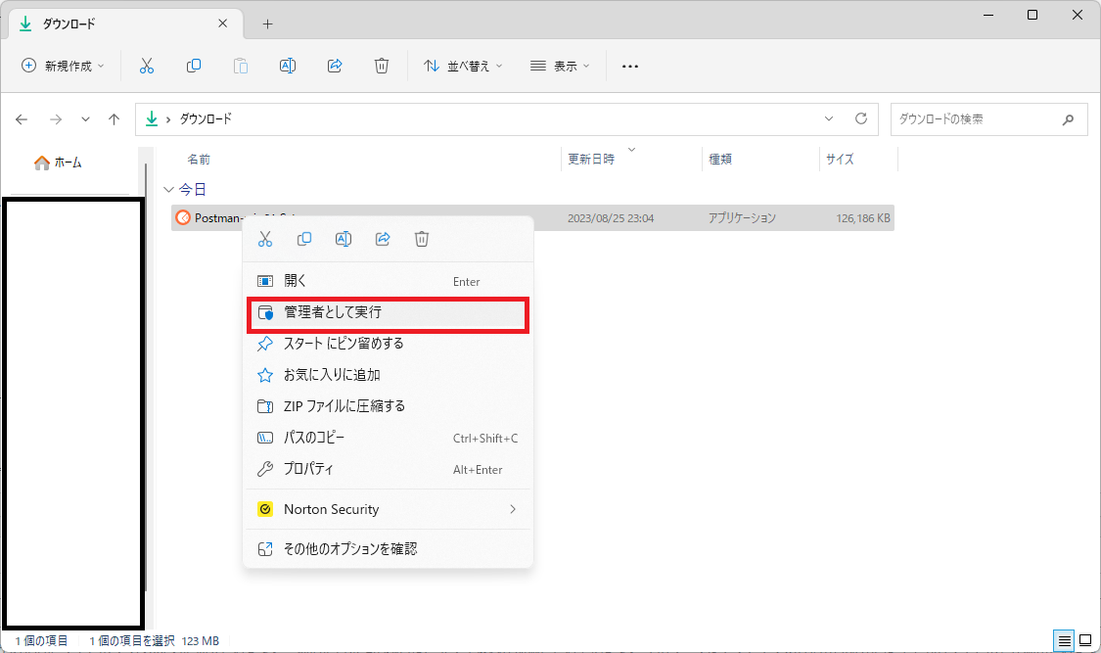The image size is (1101, 653).
Task: Open a new tab with the plus button
Action: coord(267,23)
